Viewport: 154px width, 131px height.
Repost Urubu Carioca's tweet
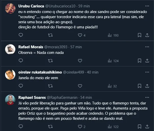coord(51,35)
